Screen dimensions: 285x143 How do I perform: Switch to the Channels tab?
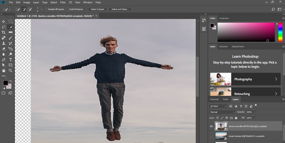tap(214, 99)
